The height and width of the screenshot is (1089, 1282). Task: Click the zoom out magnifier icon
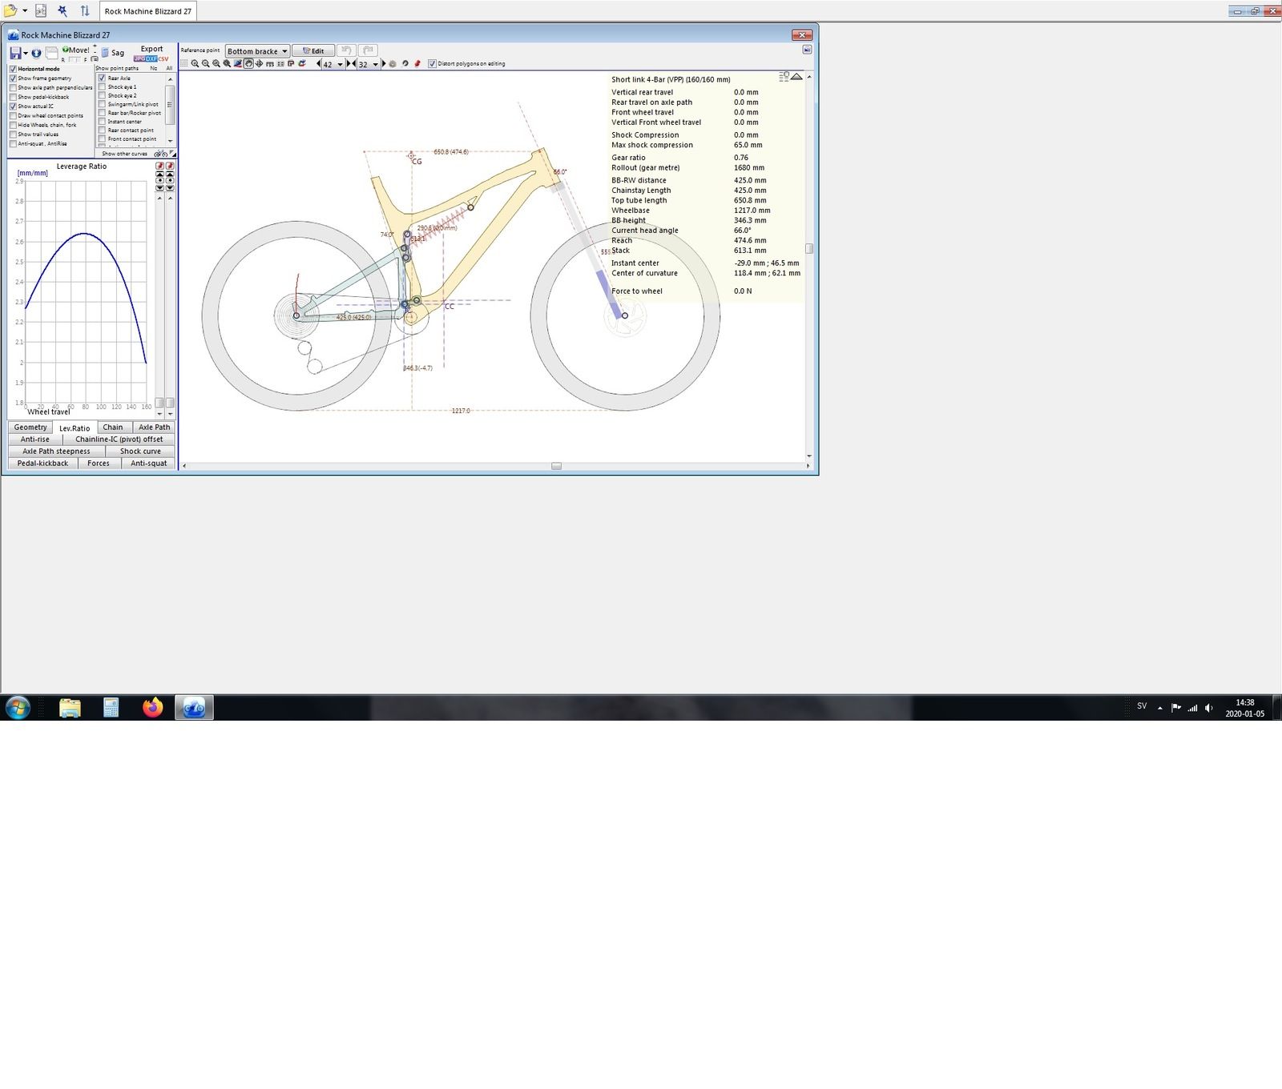pyautogui.click(x=206, y=64)
